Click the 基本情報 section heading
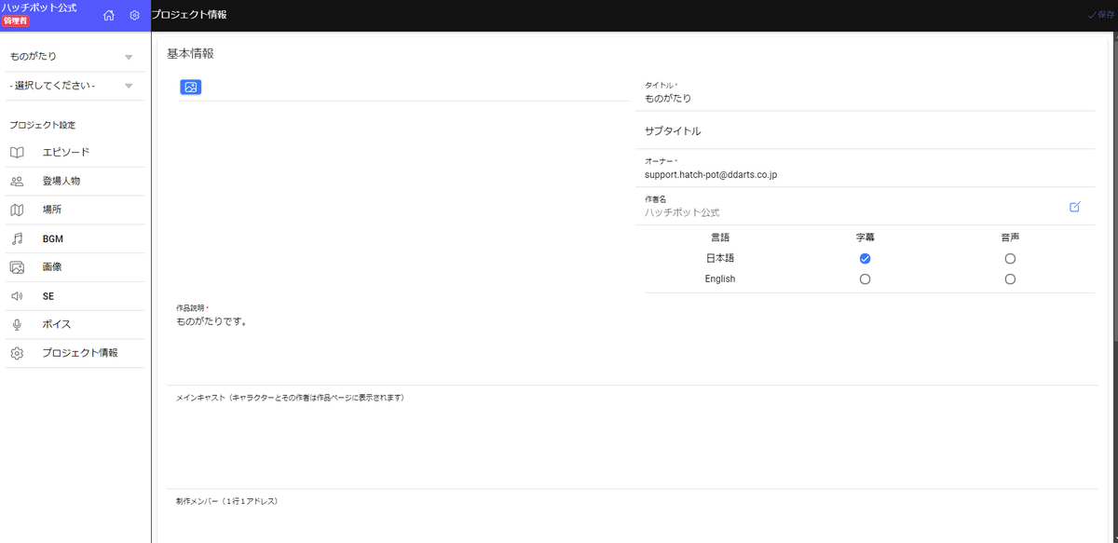1118x543 pixels. tap(190, 54)
